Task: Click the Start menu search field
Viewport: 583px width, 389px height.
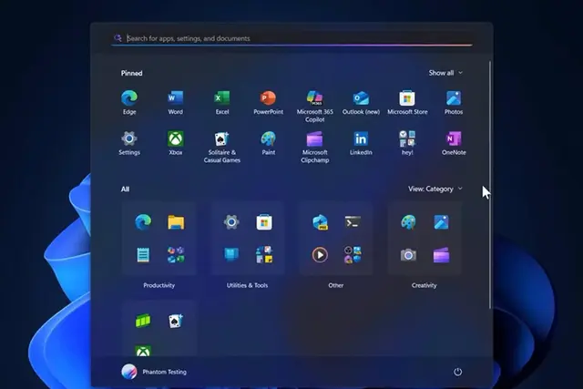Action: pyautogui.click(x=291, y=38)
